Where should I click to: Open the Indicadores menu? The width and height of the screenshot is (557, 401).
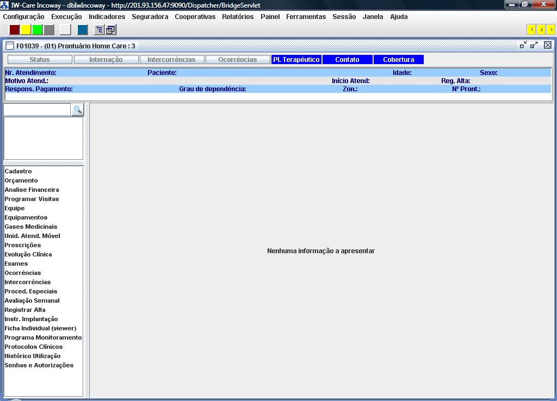(x=107, y=17)
